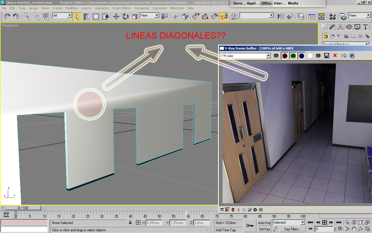Open the Select by Name list
Viewport: 372px width, 233px height.
pos(87,16)
